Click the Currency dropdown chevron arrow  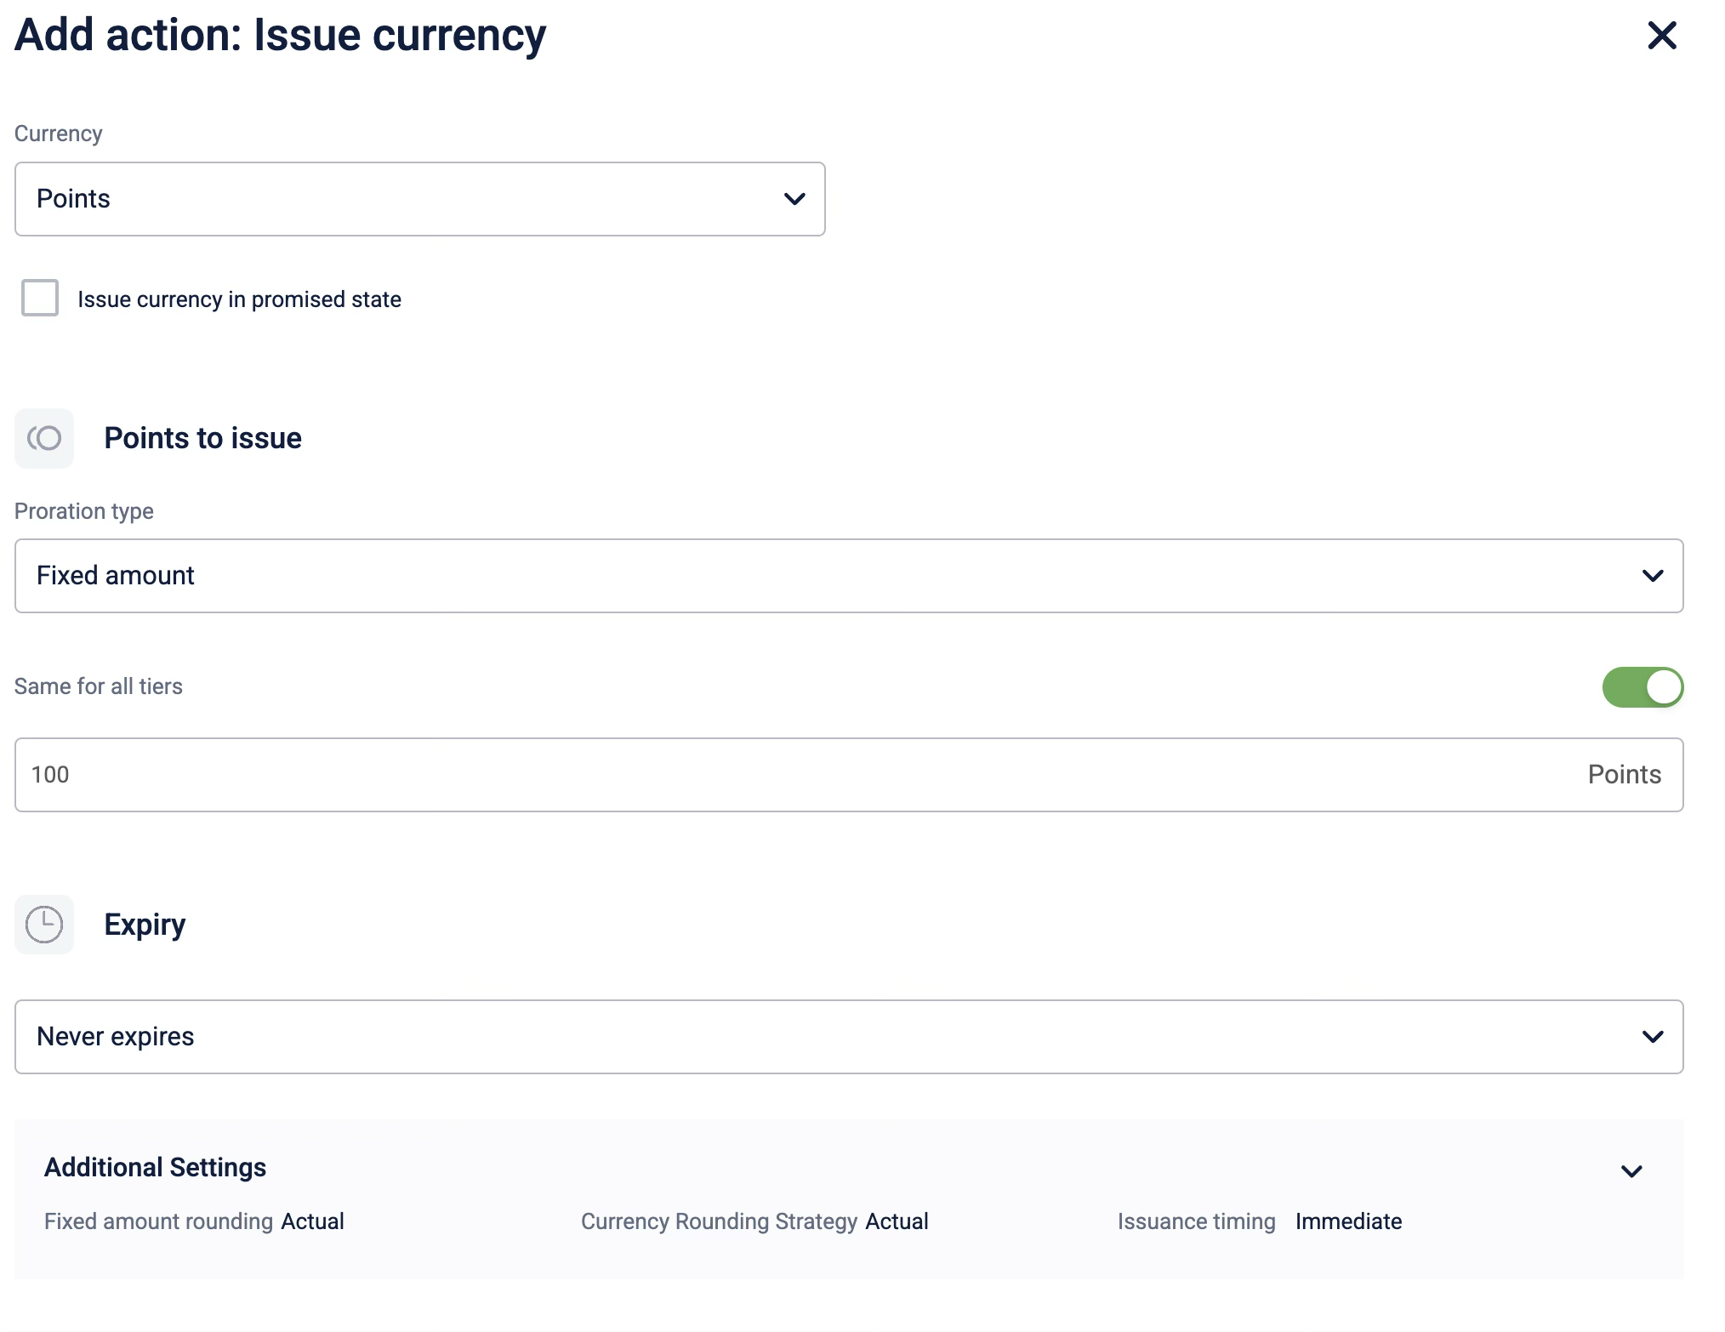[x=794, y=199]
